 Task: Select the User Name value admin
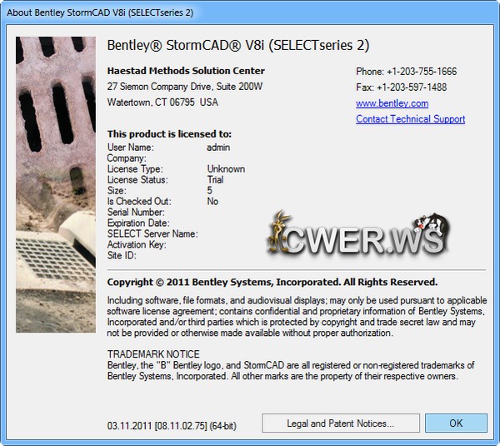click(x=218, y=148)
